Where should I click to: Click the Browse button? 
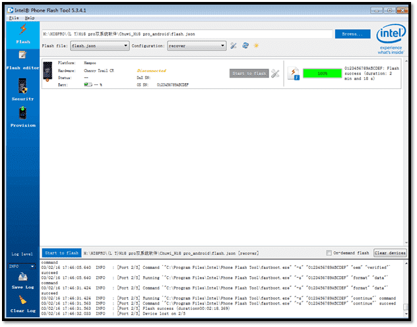(352, 34)
